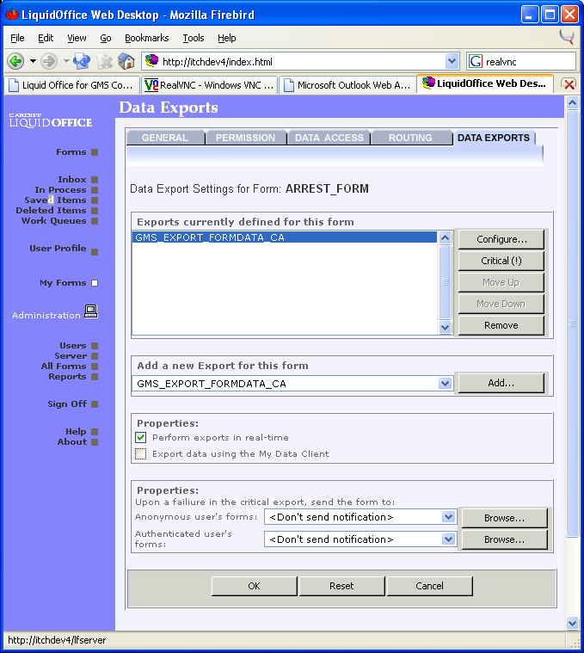Open the Add a new Export dropdown
Viewport: 584px width, 653px height.
[x=445, y=384]
